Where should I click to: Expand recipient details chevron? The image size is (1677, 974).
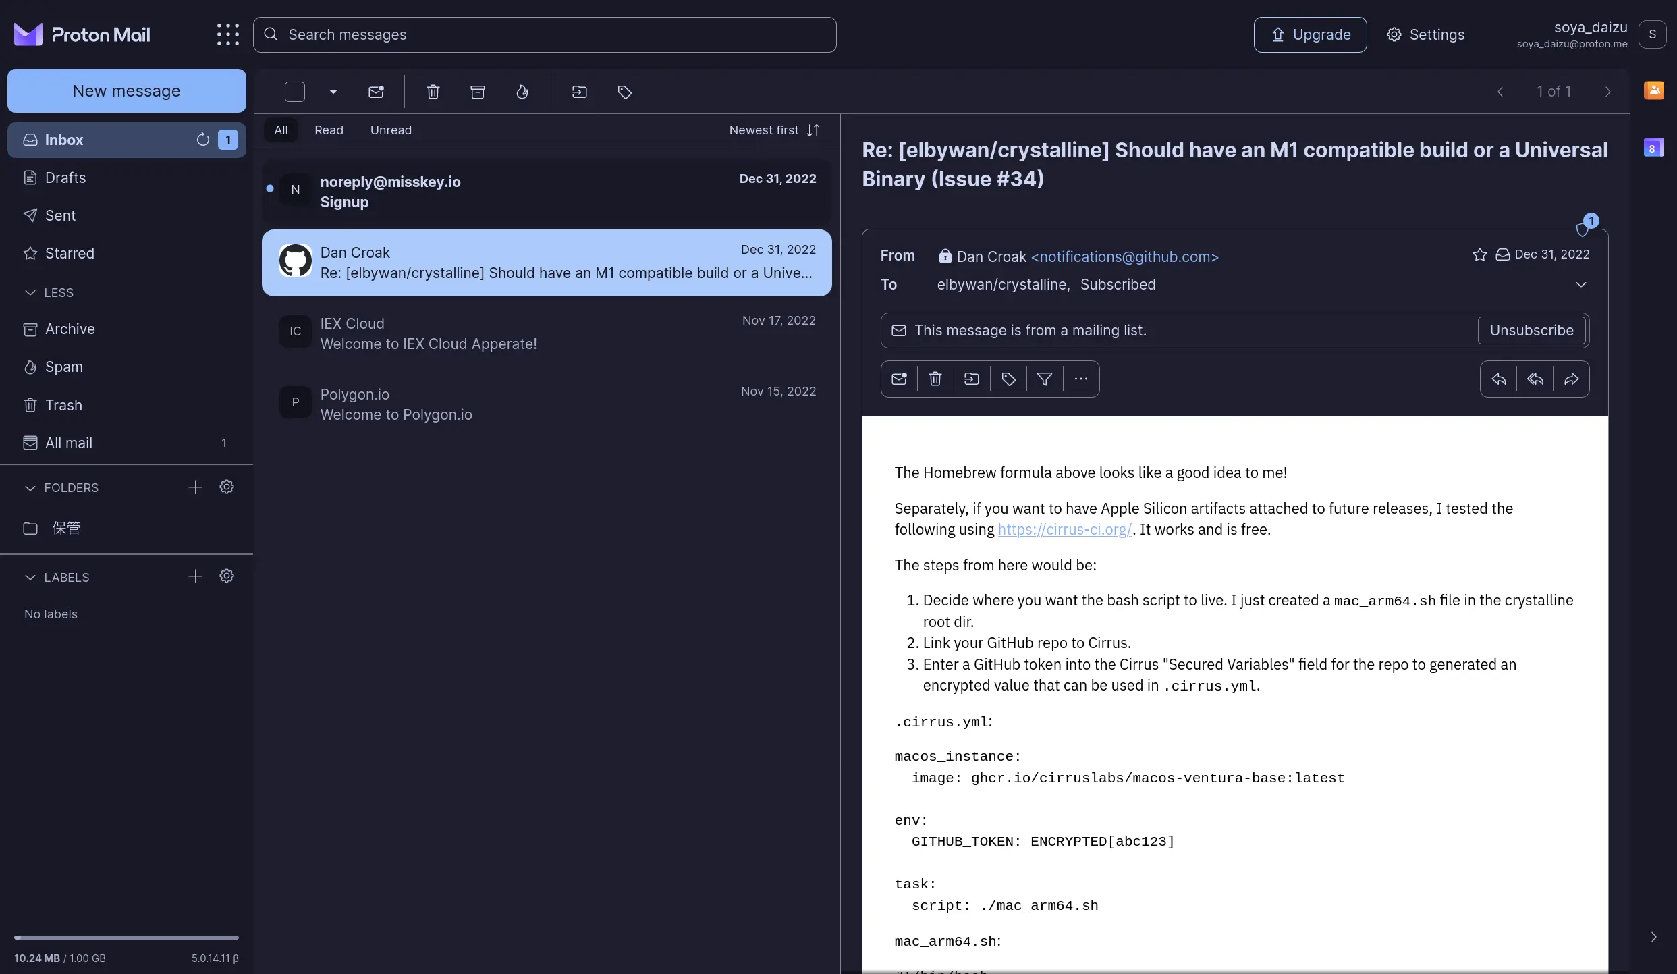pos(1580,284)
